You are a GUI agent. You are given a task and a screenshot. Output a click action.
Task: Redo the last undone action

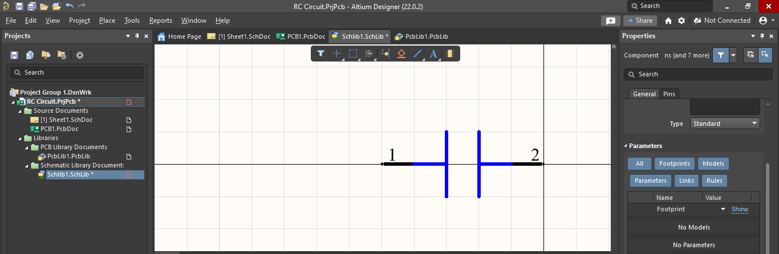pos(82,6)
